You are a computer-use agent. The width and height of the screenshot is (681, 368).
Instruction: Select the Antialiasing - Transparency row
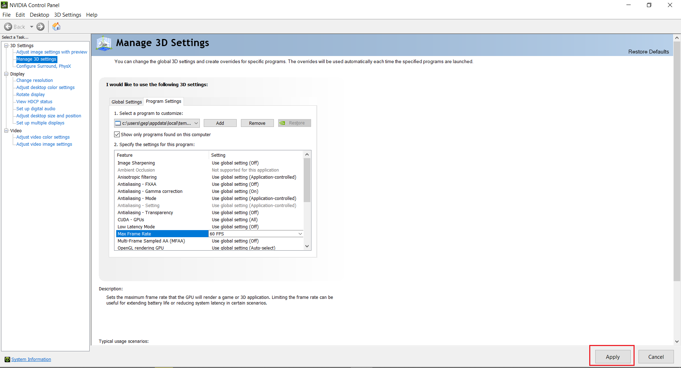[210, 213]
